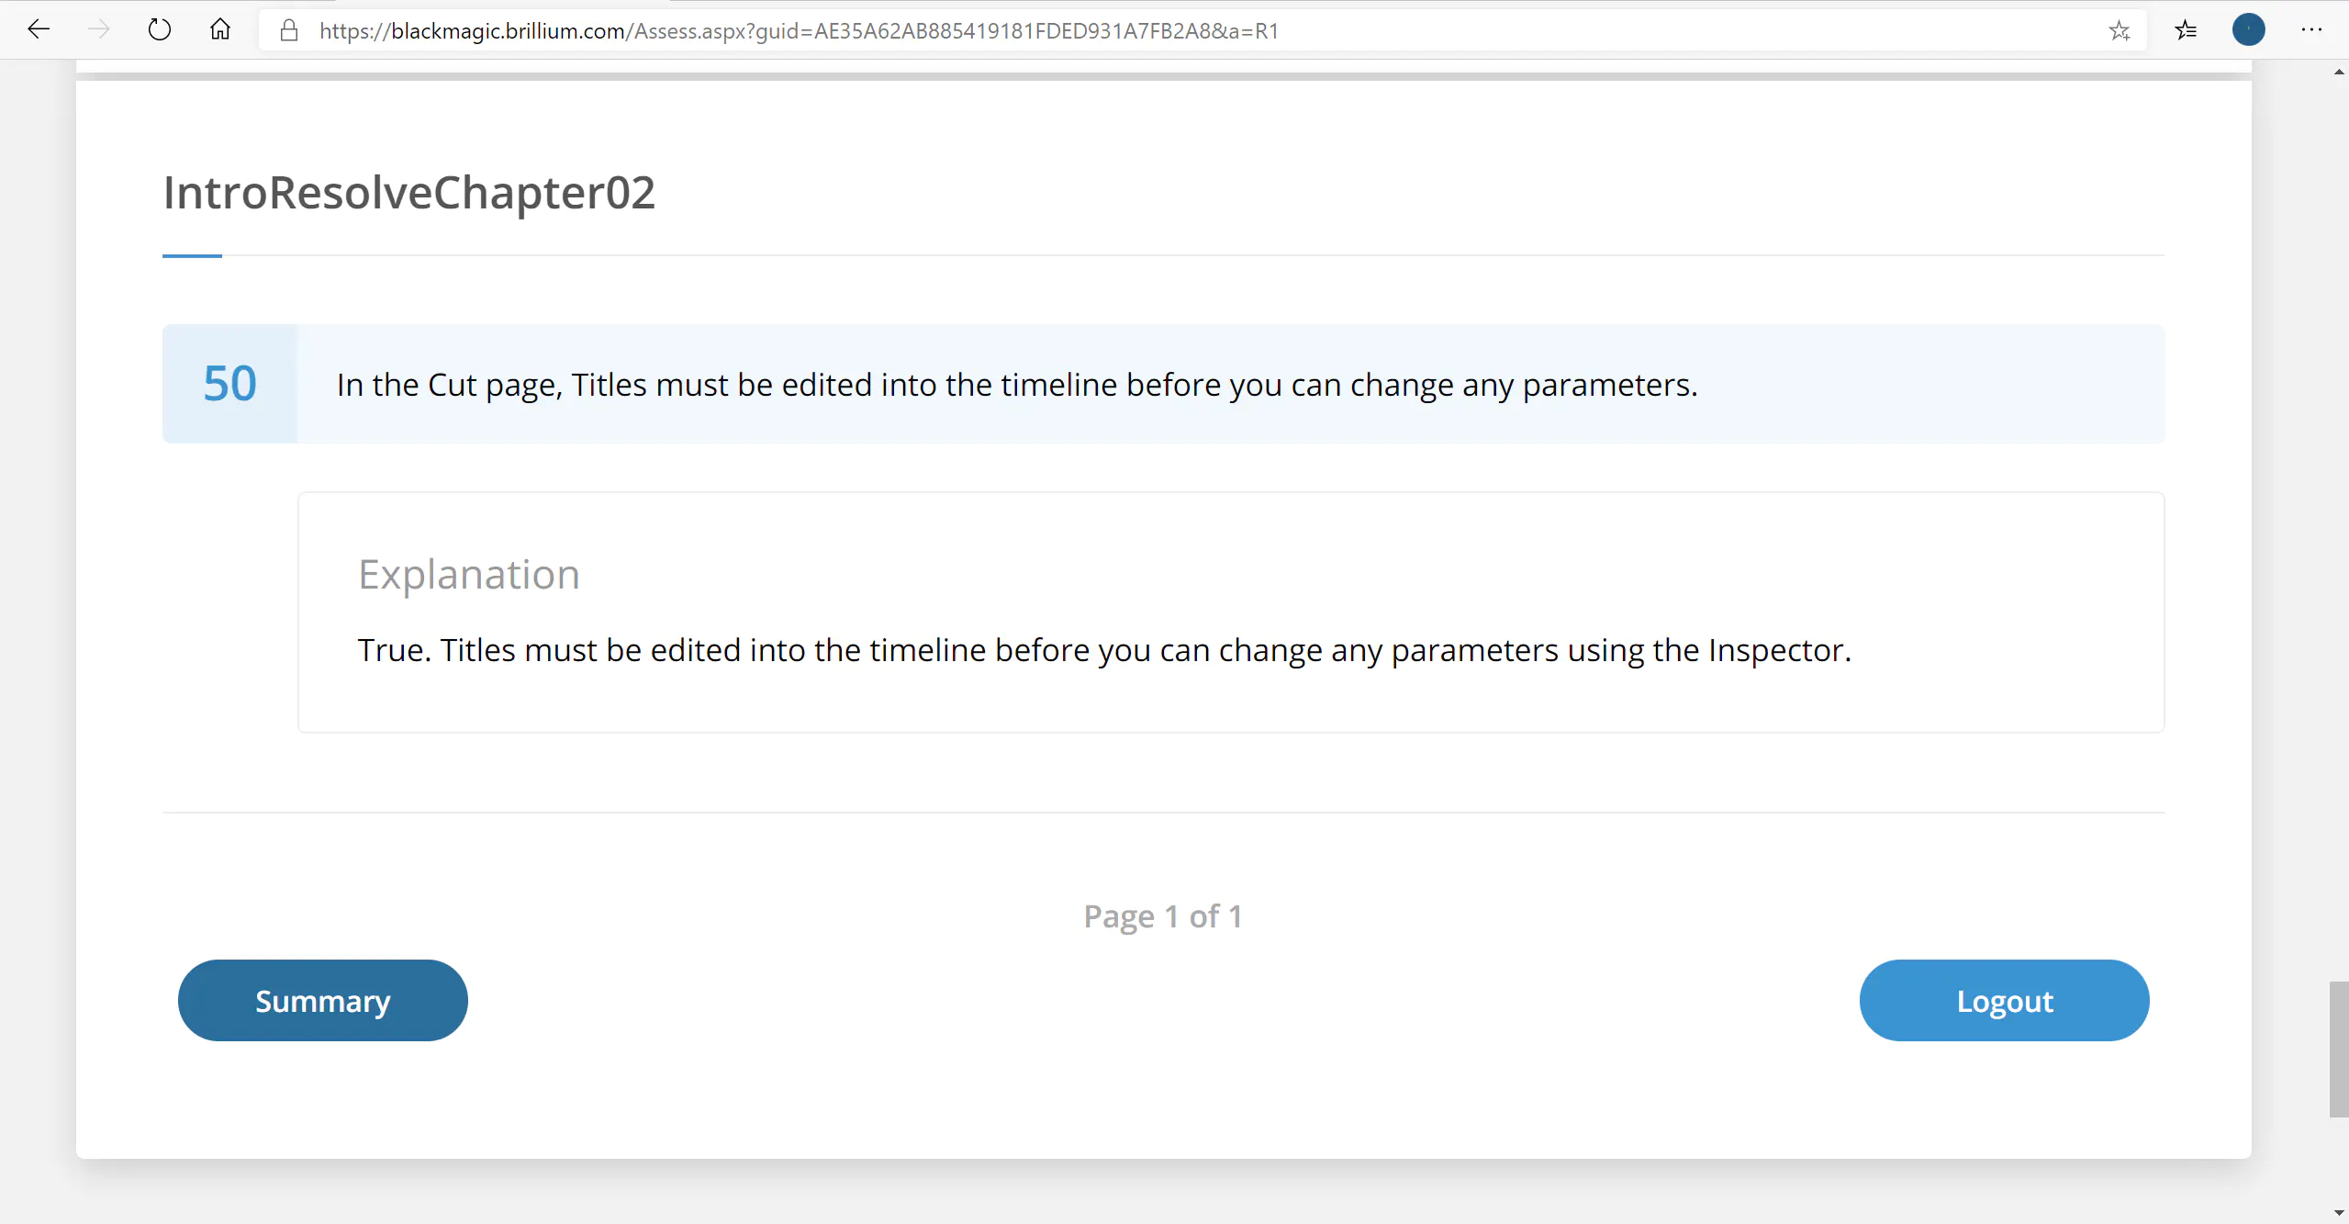This screenshot has width=2349, height=1224.
Task: Click the Logout button
Action: tap(2004, 1000)
